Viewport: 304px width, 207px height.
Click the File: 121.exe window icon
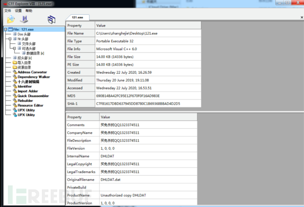tap(10, 30)
